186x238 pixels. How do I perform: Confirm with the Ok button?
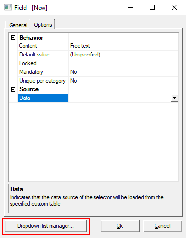(120, 226)
